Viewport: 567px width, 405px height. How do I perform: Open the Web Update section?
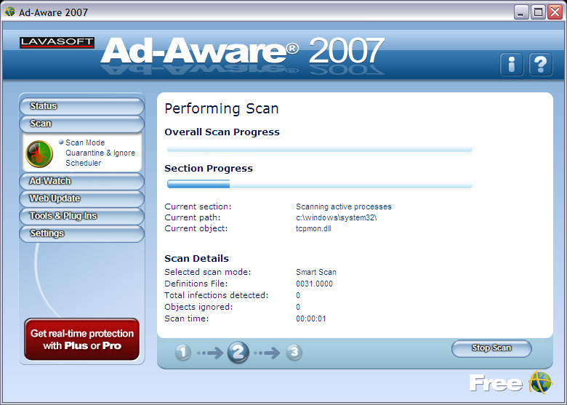tap(81, 199)
